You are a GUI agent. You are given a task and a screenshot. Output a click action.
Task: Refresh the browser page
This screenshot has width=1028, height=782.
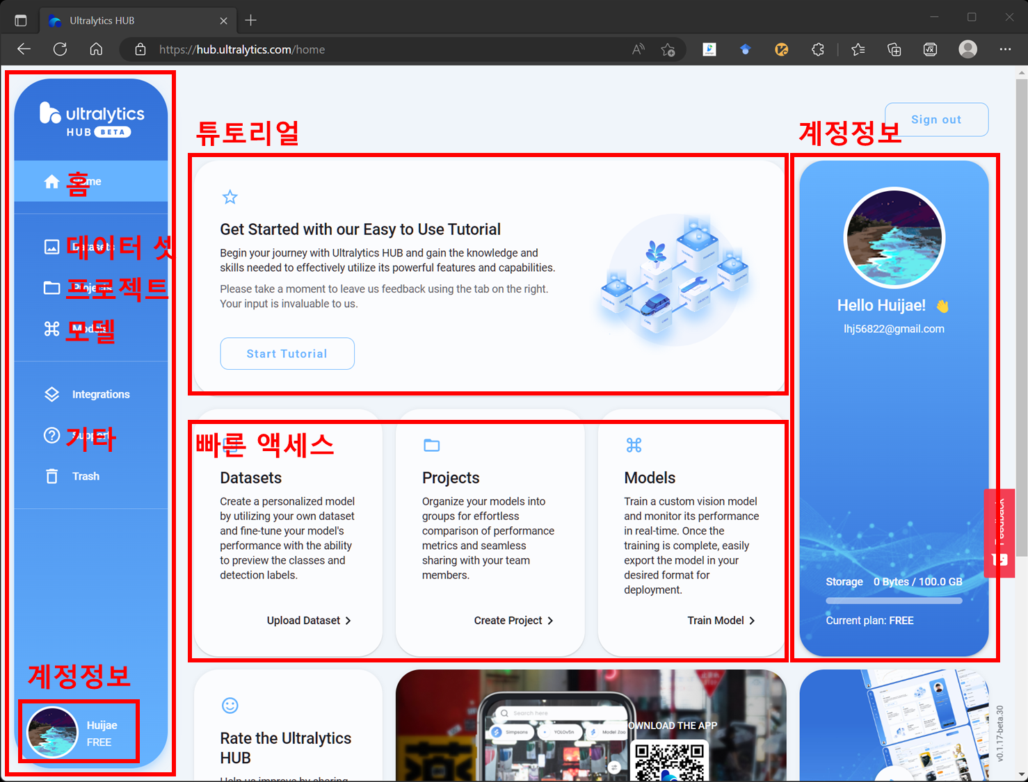tap(61, 49)
